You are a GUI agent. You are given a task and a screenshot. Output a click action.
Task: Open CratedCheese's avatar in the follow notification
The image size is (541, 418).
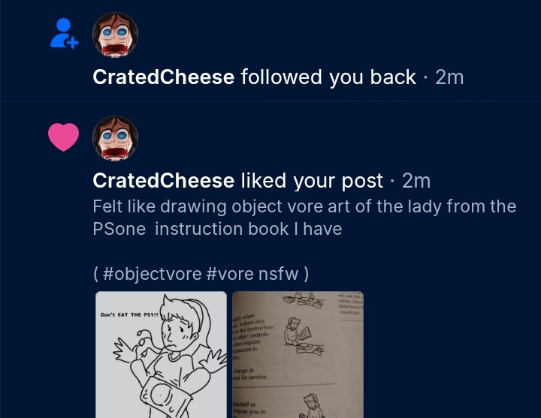click(115, 35)
